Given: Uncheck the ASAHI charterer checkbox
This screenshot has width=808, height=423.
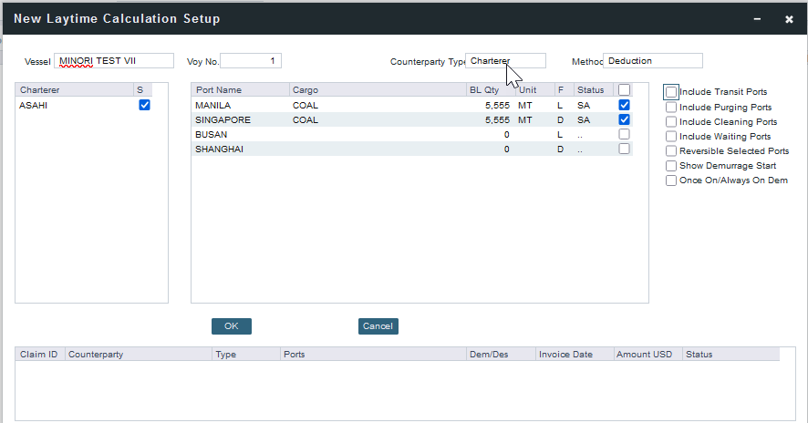Looking at the screenshot, I should click(x=144, y=105).
